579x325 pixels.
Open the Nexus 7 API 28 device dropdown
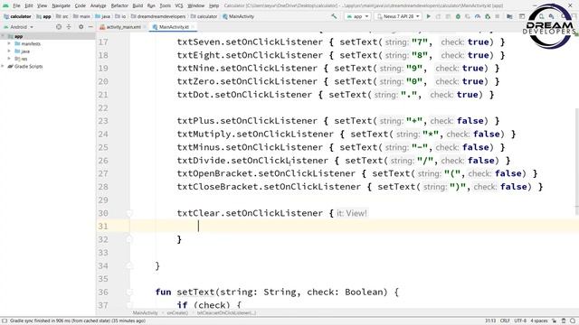pos(398,16)
